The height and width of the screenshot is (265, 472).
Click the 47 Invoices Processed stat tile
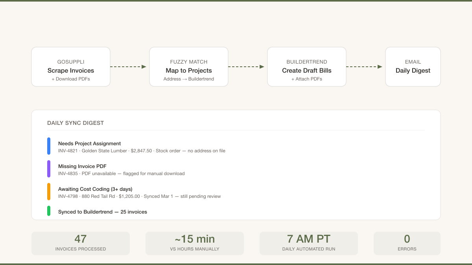[x=81, y=243]
